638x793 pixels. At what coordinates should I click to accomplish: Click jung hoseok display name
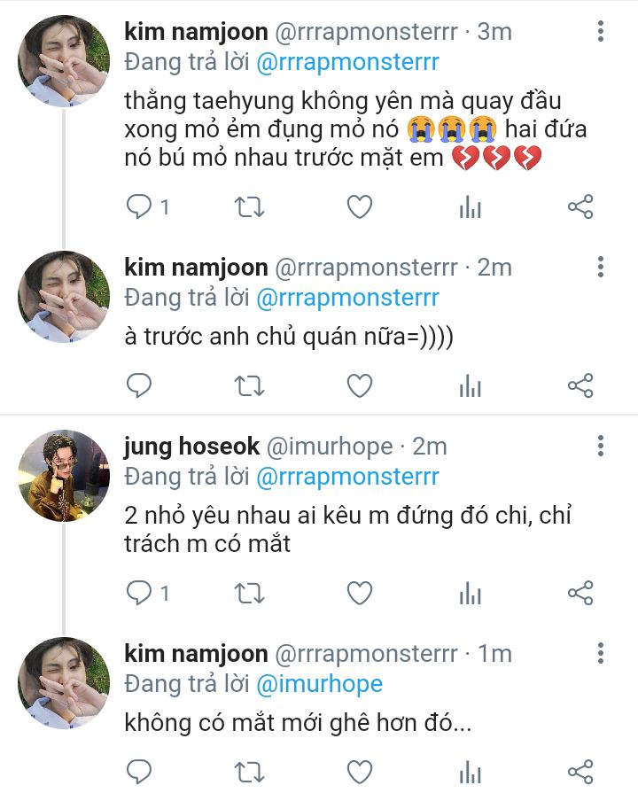click(x=191, y=447)
